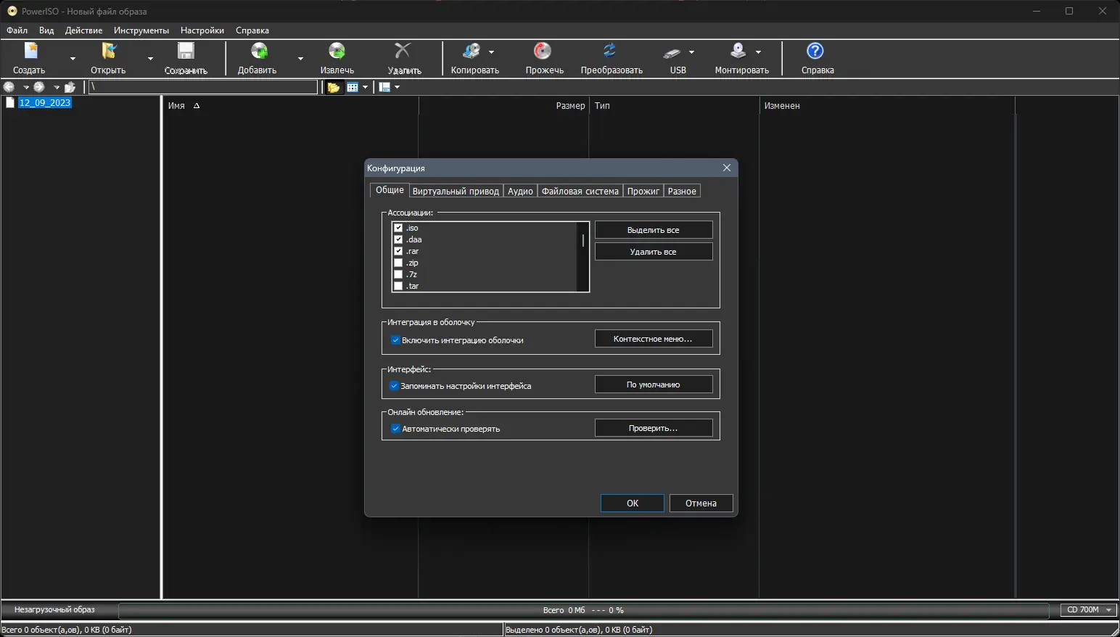Click the Сохранить (Save) floppy icon

[x=186, y=51]
